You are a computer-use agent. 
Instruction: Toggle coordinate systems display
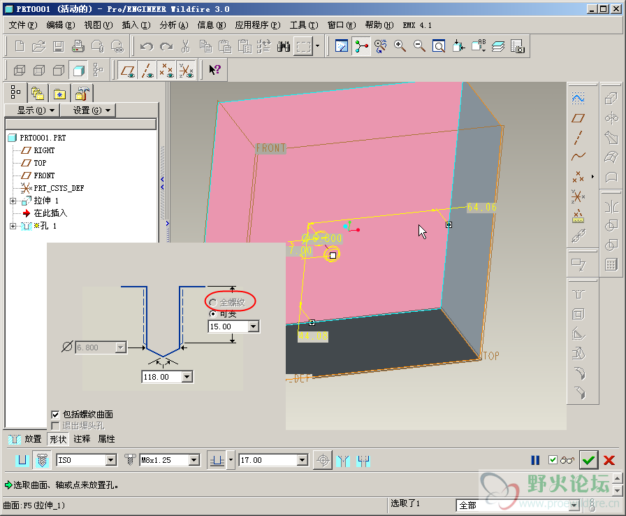[x=187, y=71]
